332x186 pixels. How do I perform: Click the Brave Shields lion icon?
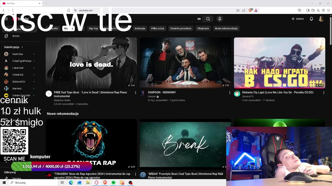250,10
